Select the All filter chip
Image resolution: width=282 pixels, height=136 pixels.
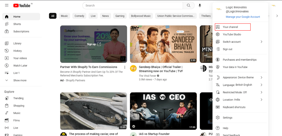53,16
